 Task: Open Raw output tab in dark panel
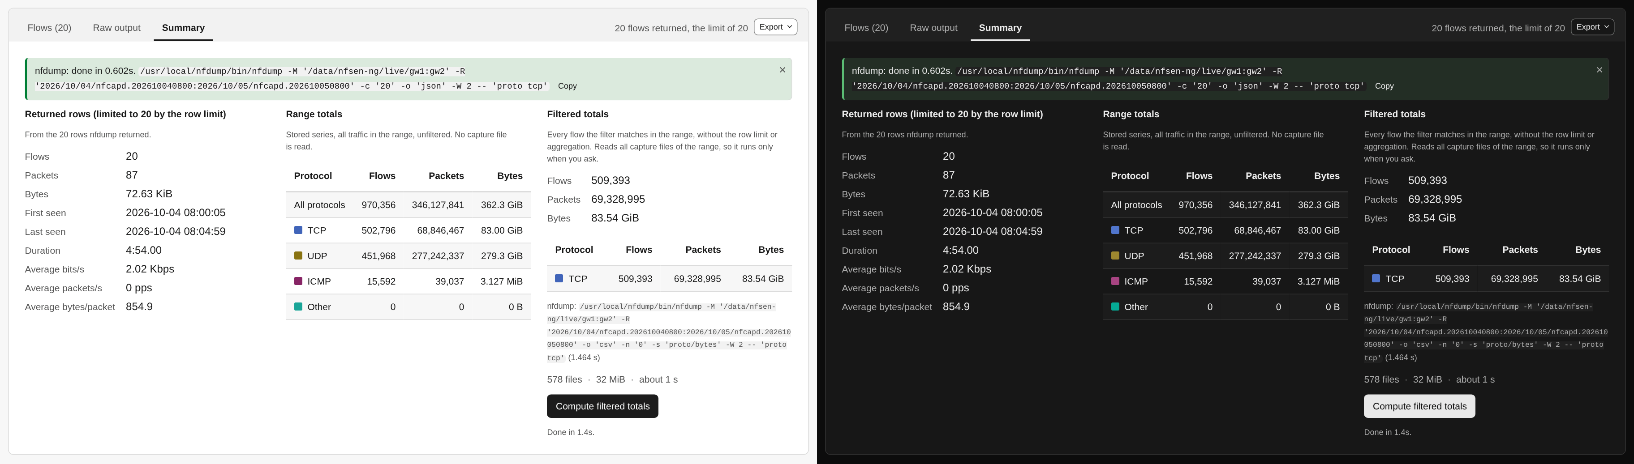(x=934, y=28)
